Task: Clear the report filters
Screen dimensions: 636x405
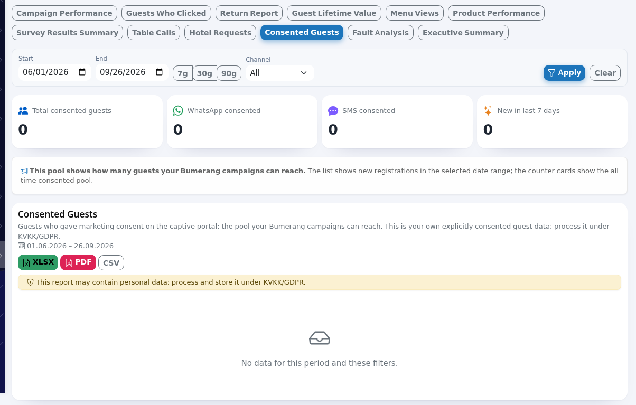Action: tap(605, 73)
